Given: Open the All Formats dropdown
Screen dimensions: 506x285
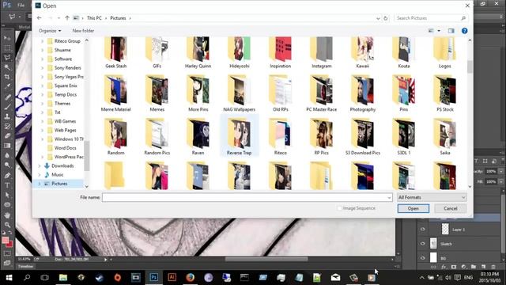Looking at the screenshot, I should pos(432,197).
